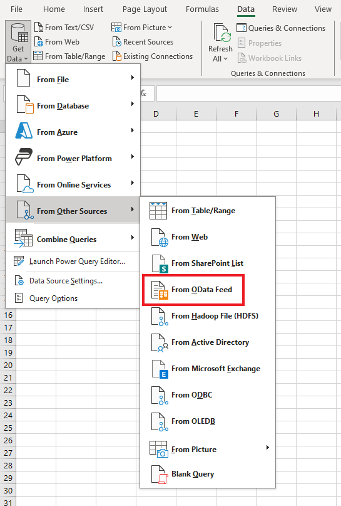Click the Recent Sources clock icon

coord(116,42)
